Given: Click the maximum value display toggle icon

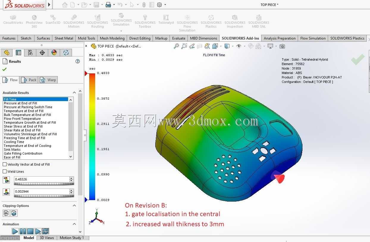Looking at the screenshot, I should coord(6,180).
